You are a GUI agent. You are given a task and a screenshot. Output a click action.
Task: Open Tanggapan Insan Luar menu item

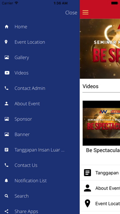tap(40, 150)
